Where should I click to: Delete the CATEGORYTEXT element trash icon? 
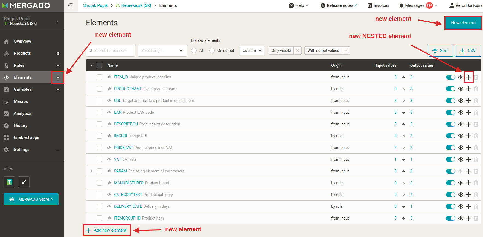(476, 195)
